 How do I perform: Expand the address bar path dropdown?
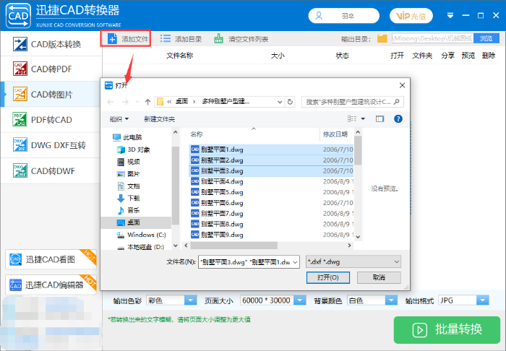coord(280,102)
